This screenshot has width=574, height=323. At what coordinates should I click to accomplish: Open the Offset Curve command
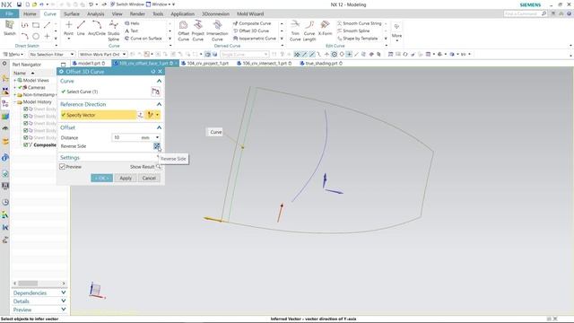(x=183, y=31)
